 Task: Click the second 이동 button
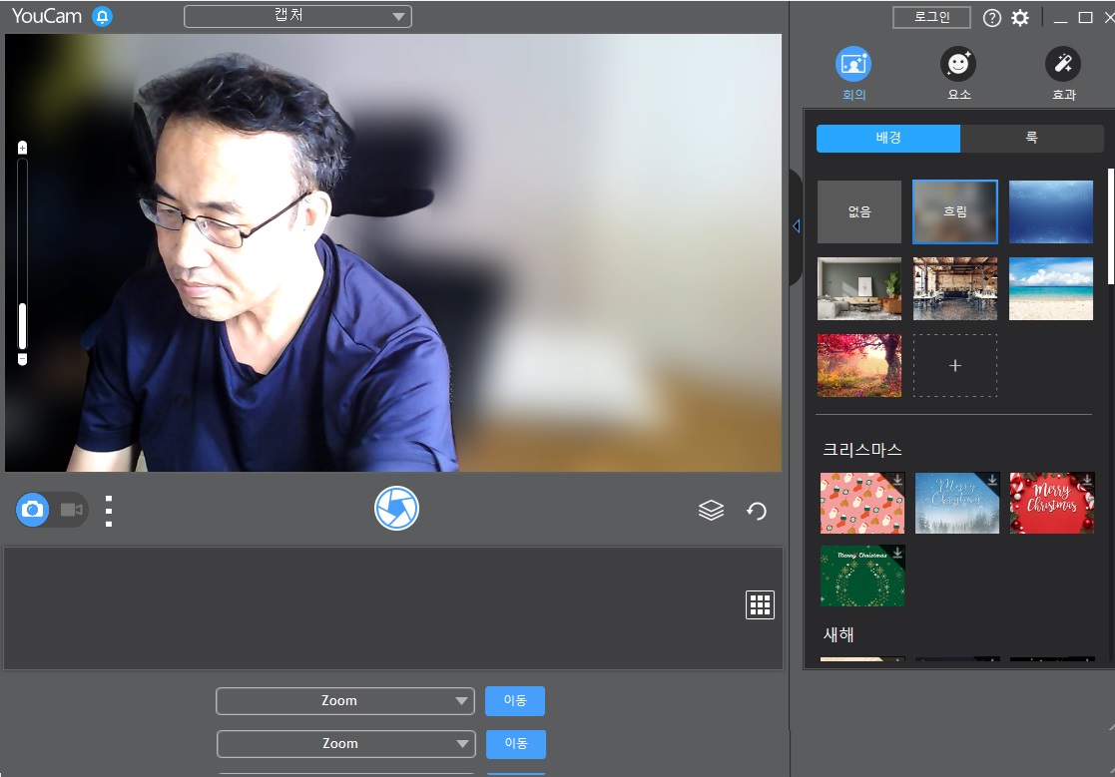(x=515, y=744)
